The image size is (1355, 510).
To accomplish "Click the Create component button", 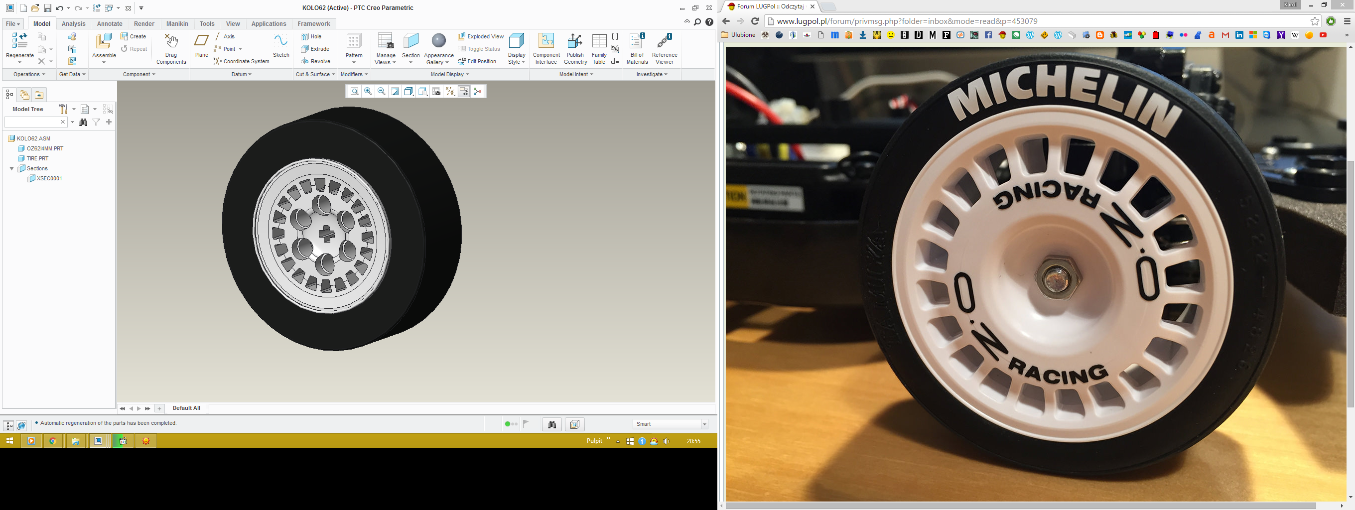I will point(134,36).
